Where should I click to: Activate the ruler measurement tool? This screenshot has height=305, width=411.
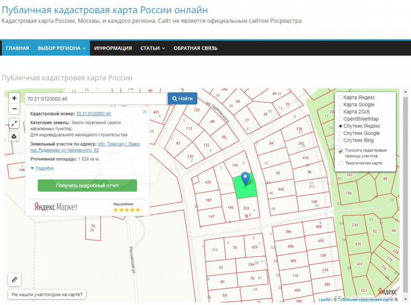point(15,280)
